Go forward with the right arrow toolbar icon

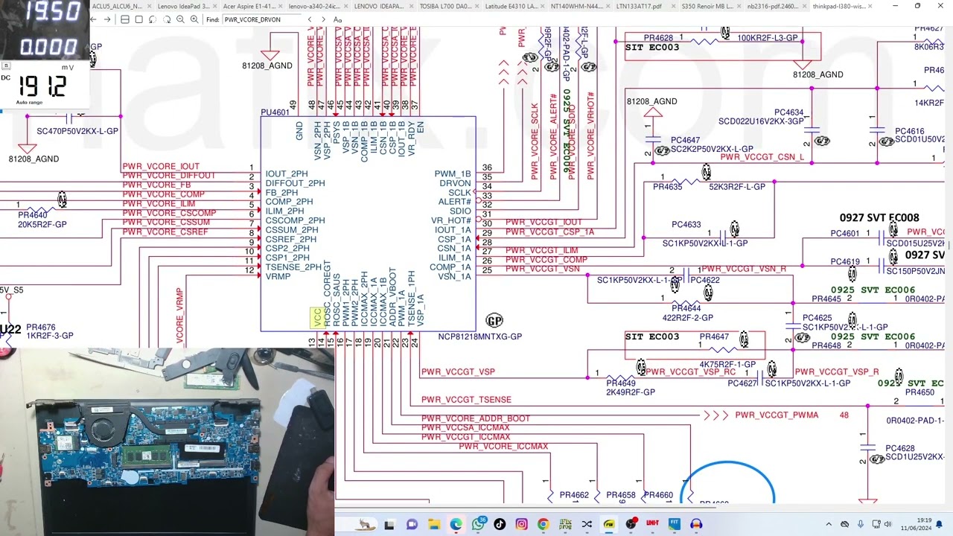click(108, 19)
